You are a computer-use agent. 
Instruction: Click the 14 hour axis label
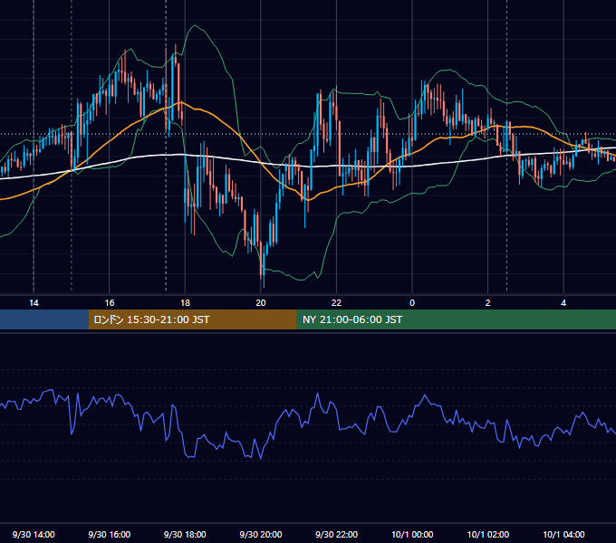coord(34,303)
